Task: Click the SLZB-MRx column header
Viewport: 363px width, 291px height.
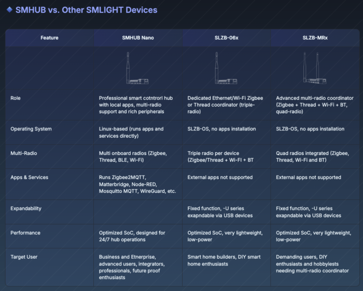Action: pos(315,37)
